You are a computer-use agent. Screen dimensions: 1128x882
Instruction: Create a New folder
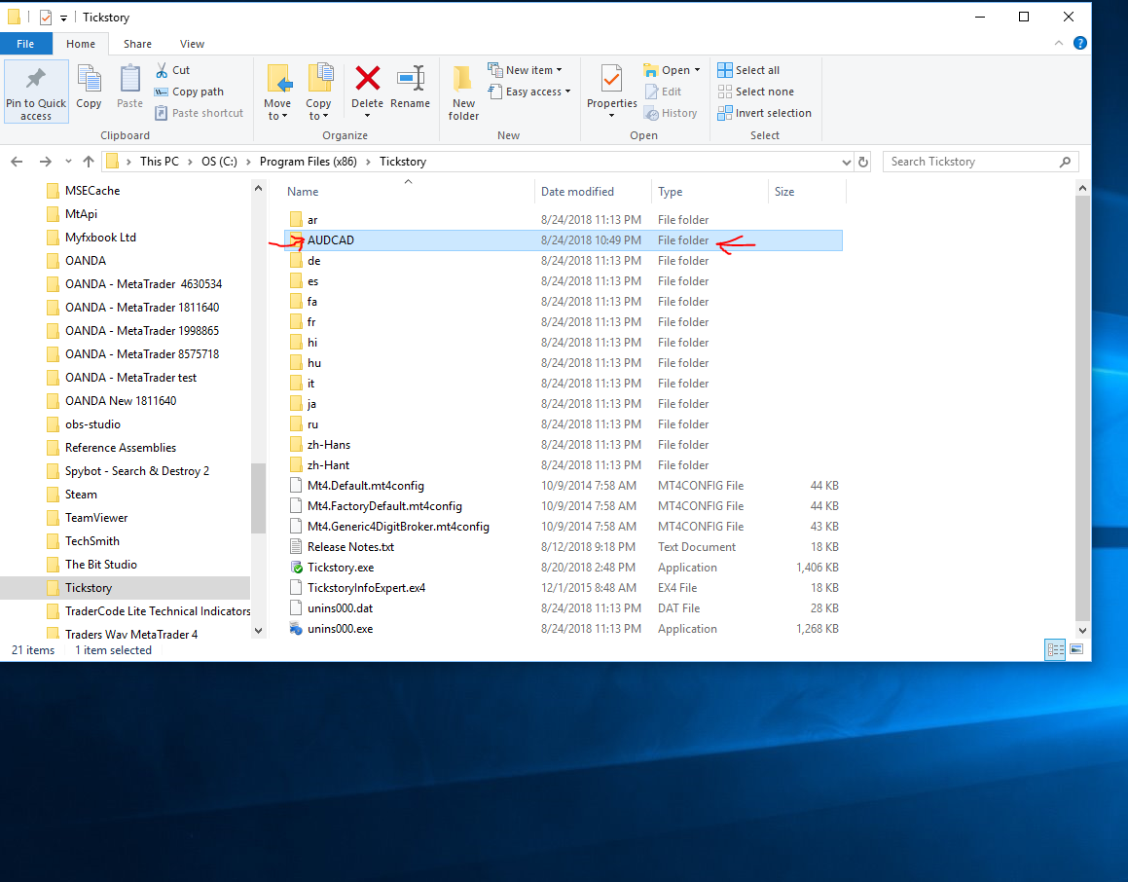click(x=463, y=92)
